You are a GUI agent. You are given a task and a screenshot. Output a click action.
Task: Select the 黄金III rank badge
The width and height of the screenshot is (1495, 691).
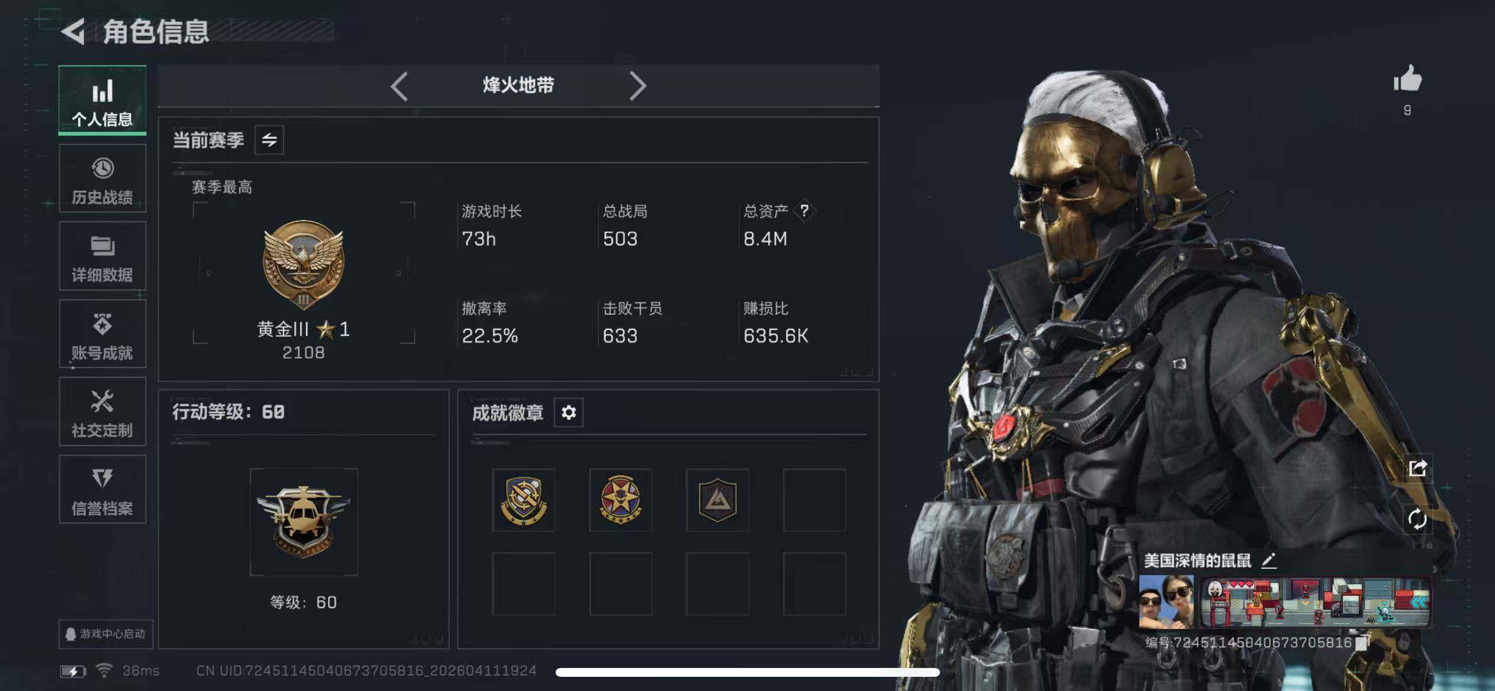(303, 265)
